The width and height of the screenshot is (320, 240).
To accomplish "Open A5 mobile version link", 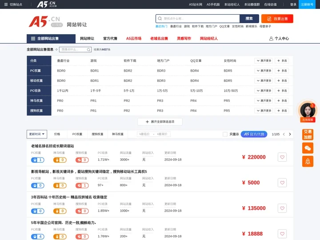I will click(213, 4).
